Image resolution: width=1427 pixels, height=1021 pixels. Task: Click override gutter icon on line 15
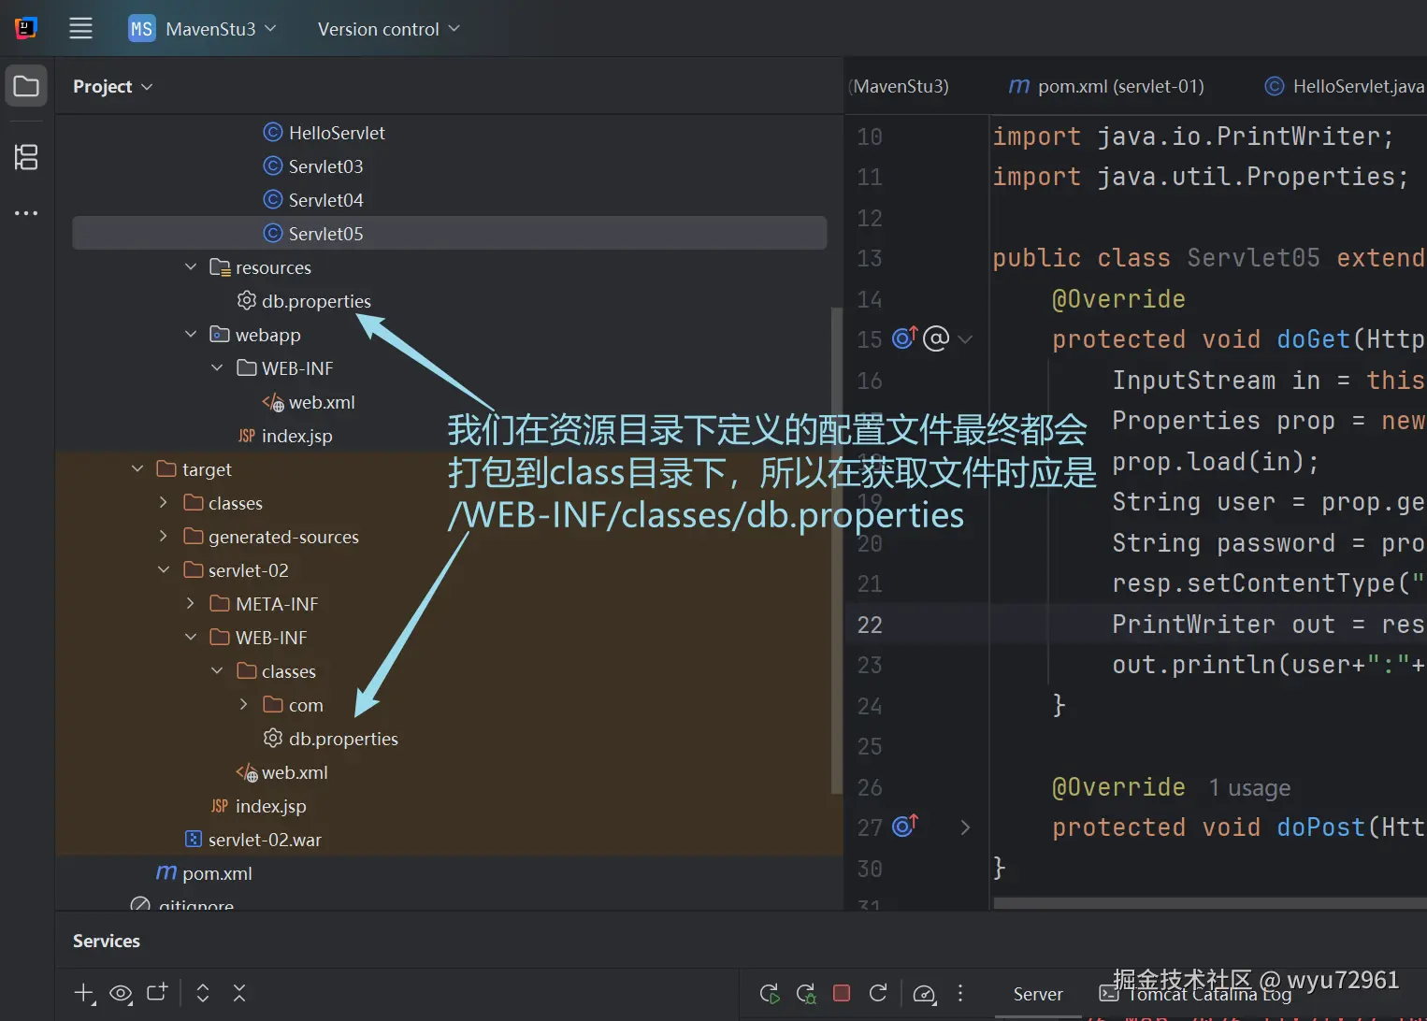click(904, 338)
